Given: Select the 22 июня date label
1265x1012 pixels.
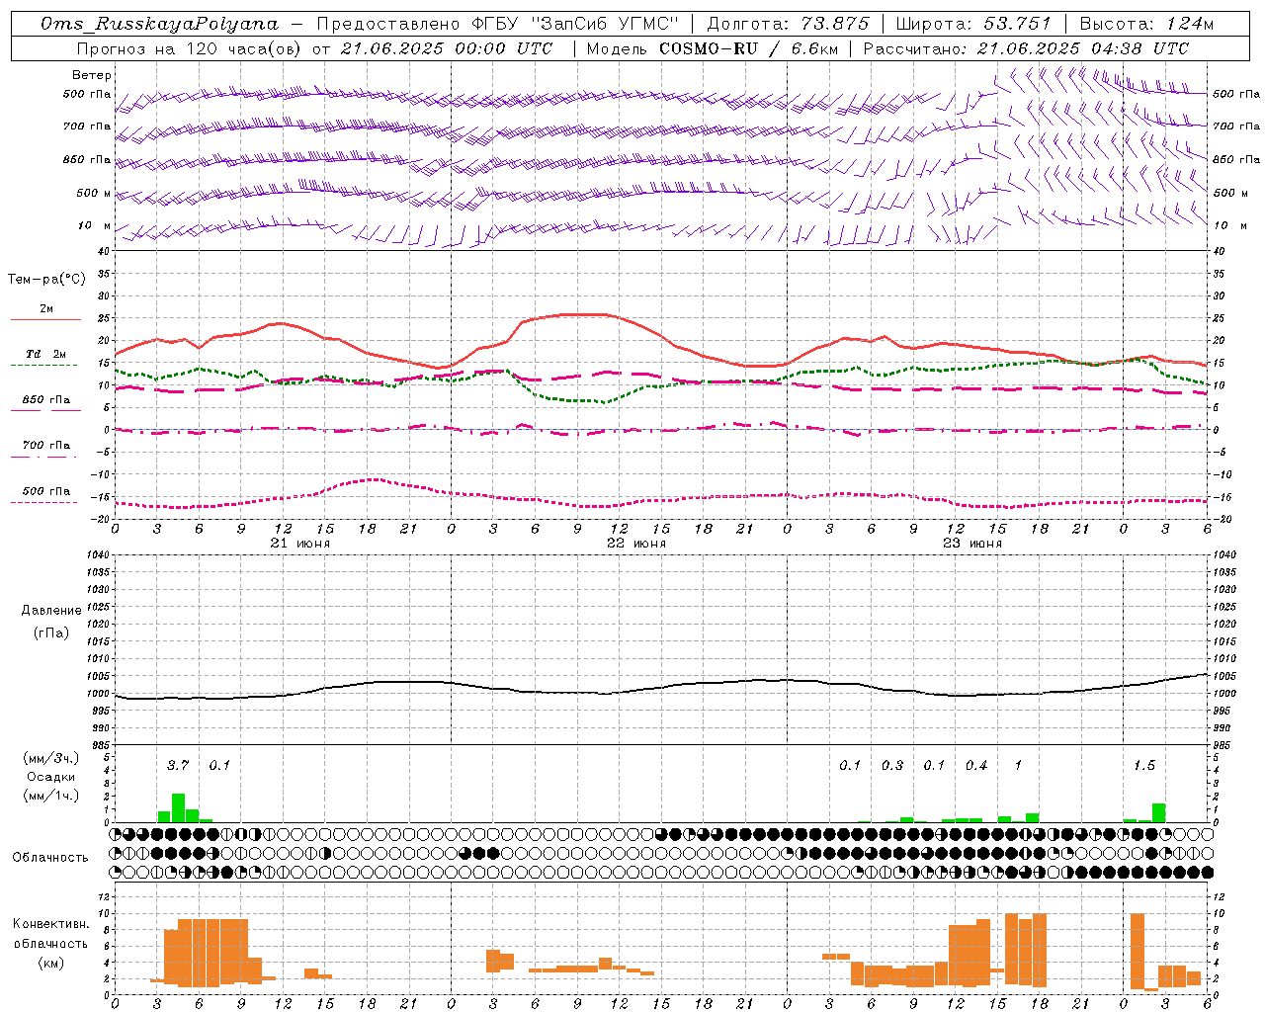Looking at the screenshot, I should [x=636, y=544].
